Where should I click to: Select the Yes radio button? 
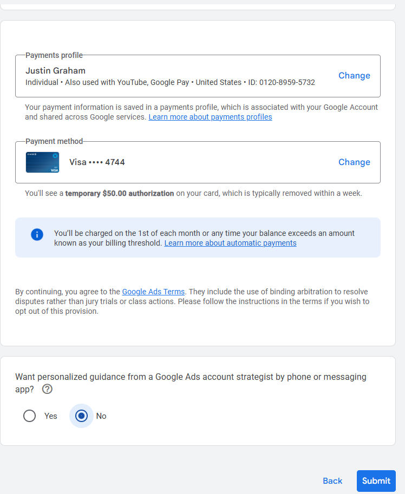30,416
